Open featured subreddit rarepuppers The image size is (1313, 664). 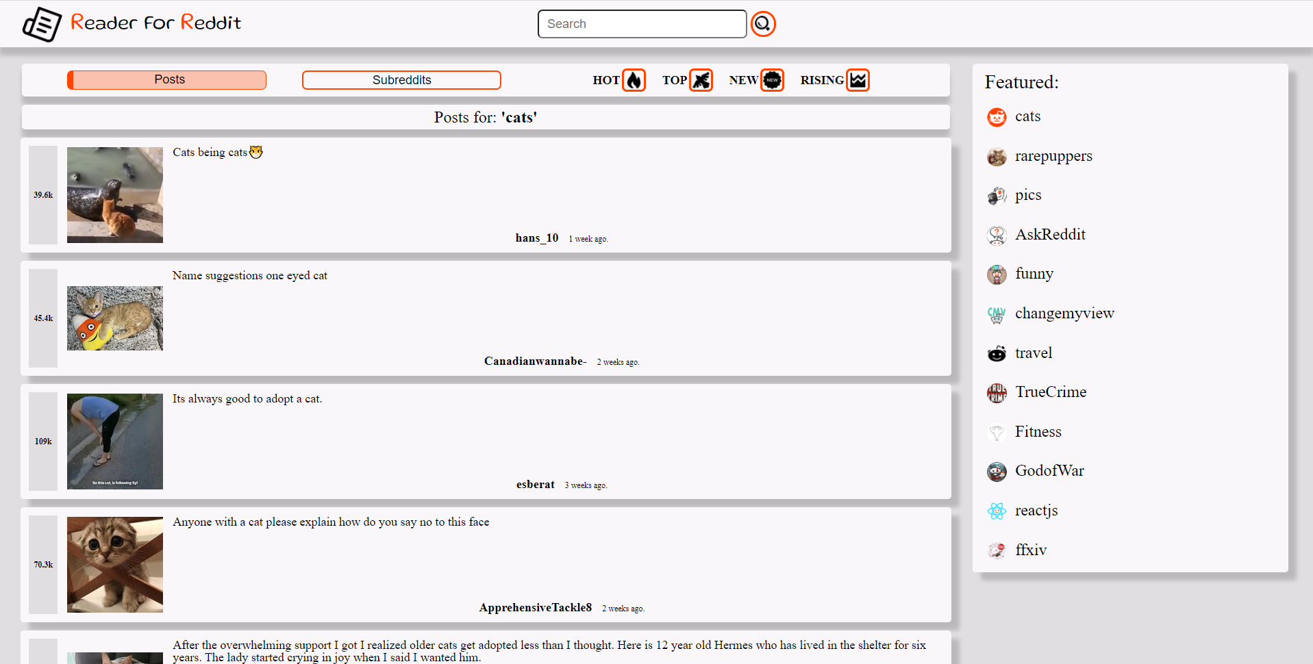tap(1053, 156)
